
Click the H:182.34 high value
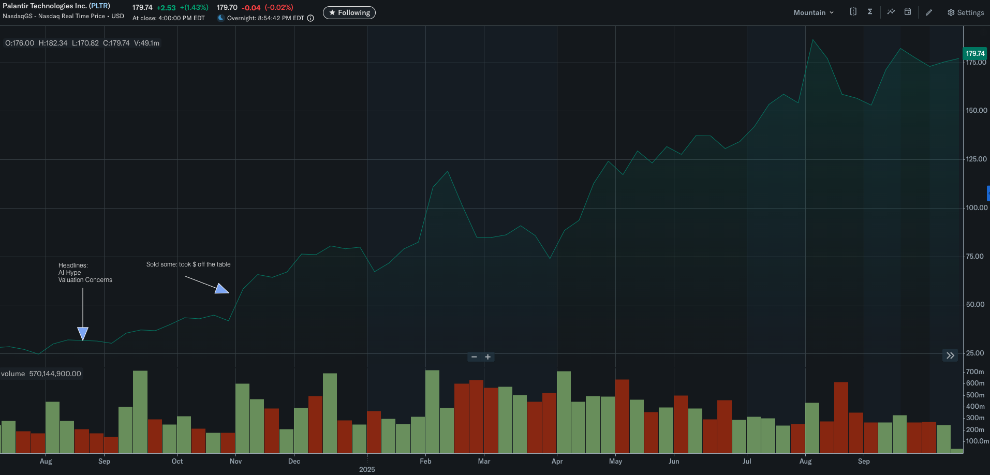point(53,43)
